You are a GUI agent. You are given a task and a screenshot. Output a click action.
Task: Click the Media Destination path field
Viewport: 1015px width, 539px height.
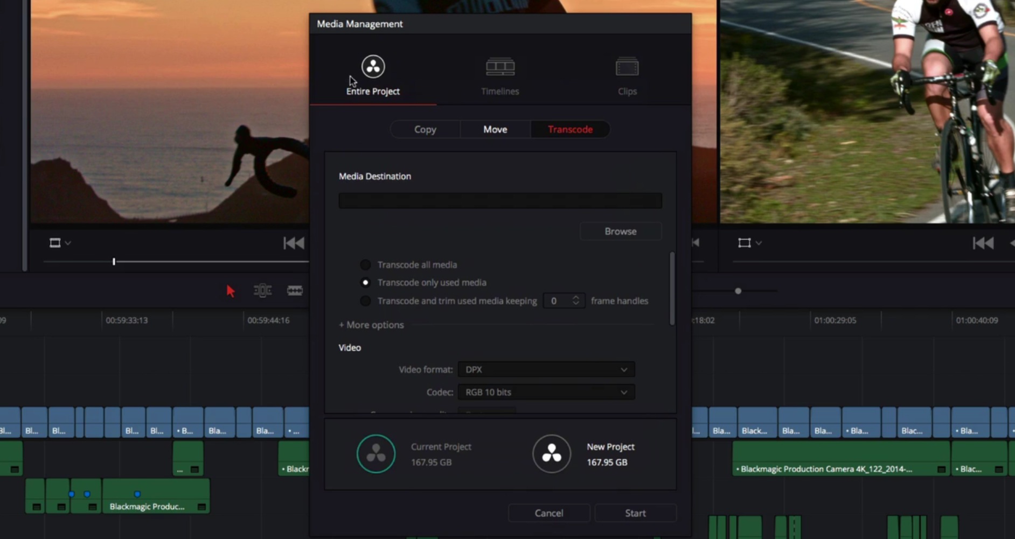tap(500, 201)
